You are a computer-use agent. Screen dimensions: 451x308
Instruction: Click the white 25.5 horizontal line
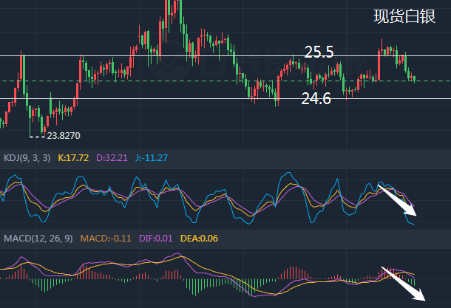225,55
